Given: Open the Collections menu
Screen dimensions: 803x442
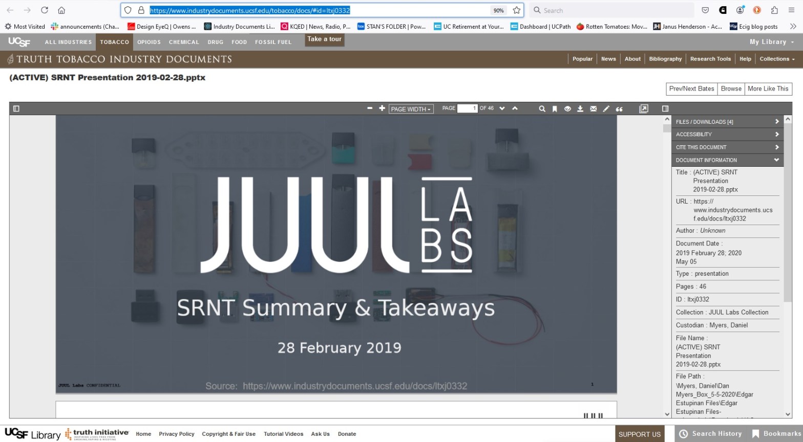Looking at the screenshot, I should click(777, 59).
